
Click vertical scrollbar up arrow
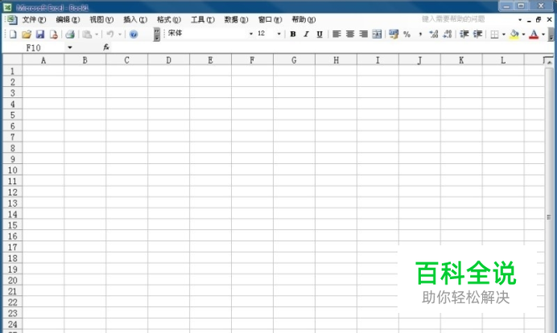coord(549,62)
